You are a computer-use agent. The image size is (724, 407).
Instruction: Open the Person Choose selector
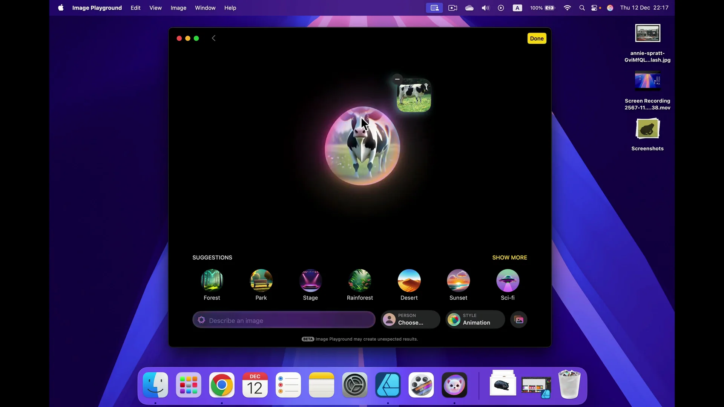click(x=410, y=320)
